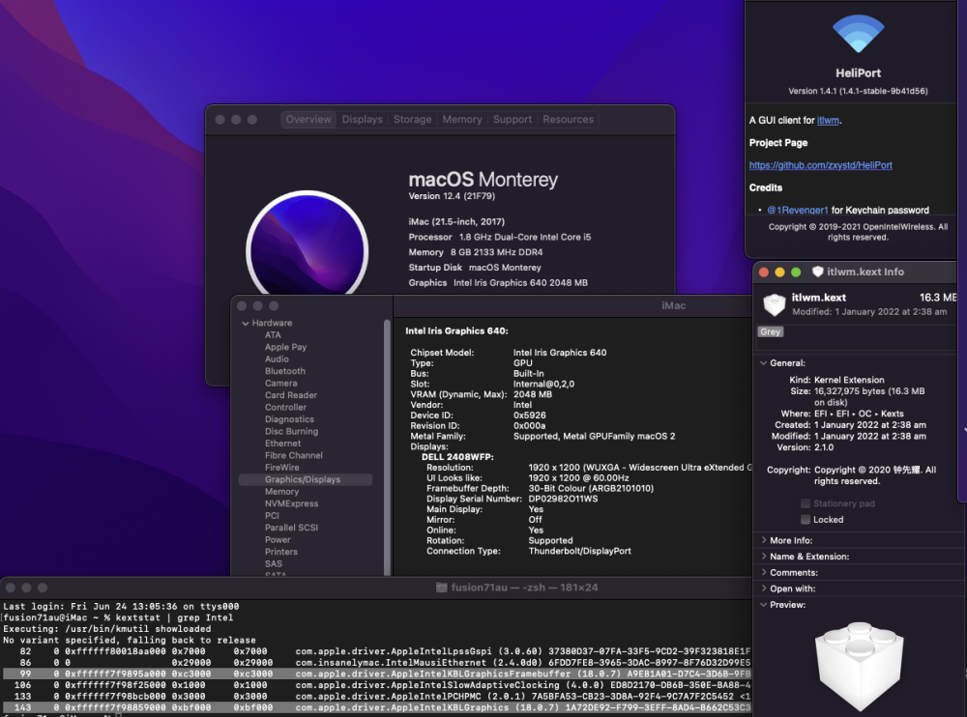Click the HeliPort version 1.4.1 text
967x717 pixels.
coord(858,91)
